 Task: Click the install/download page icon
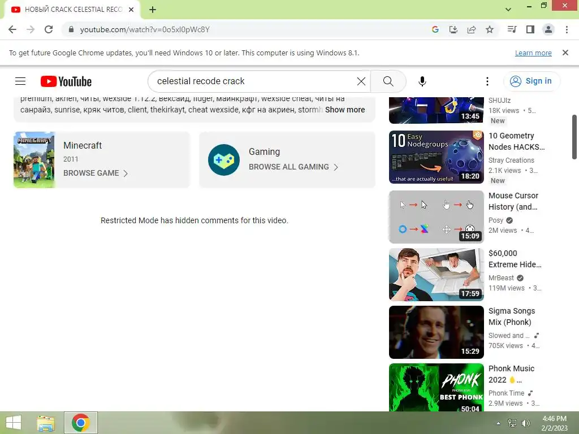[x=453, y=29]
